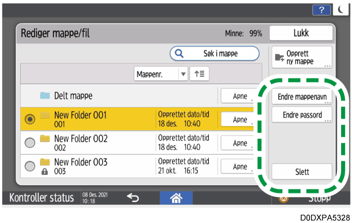Select New Folder 001 radio button

pyautogui.click(x=31, y=119)
